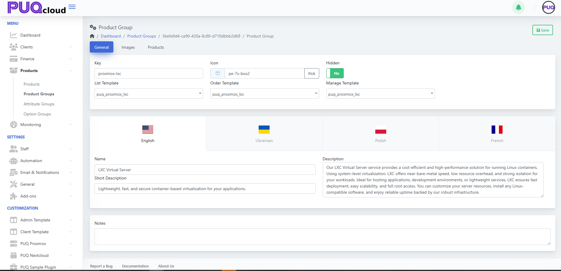Screen dimensions: 561x271
Task: Click the Name field LXC Virtual Server
Action: (x=205, y=170)
